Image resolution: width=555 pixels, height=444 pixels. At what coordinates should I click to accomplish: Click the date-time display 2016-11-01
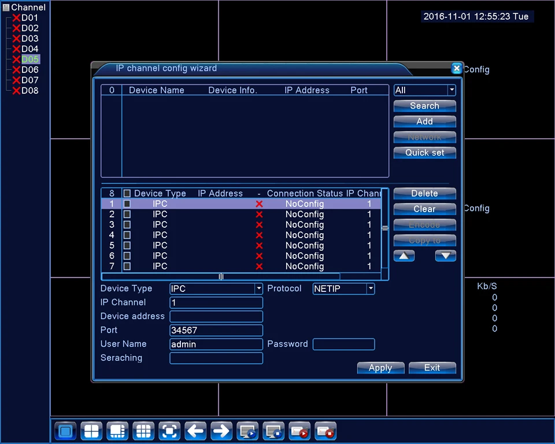point(476,16)
